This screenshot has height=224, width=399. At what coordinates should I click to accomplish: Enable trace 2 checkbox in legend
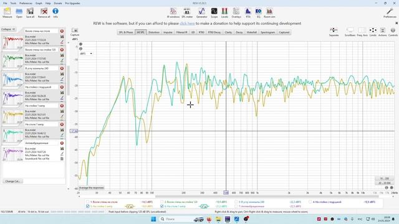pyautogui.click(x=162, y=202)
